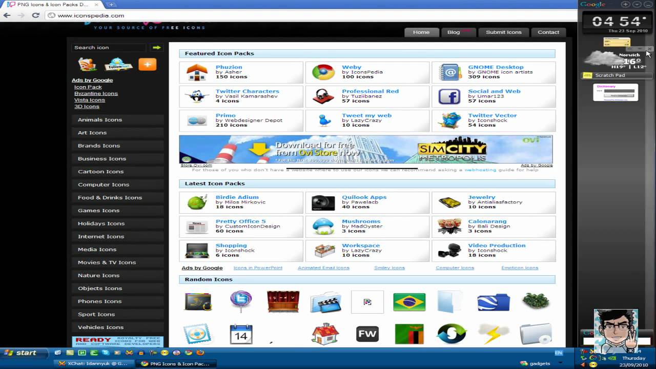Click the Calonarang mask icon
Screen dimensions: 656x369
click(x=449, y=227)
